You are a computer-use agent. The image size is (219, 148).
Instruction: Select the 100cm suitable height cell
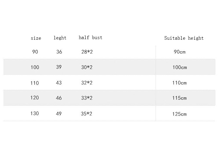coord(180,67)
